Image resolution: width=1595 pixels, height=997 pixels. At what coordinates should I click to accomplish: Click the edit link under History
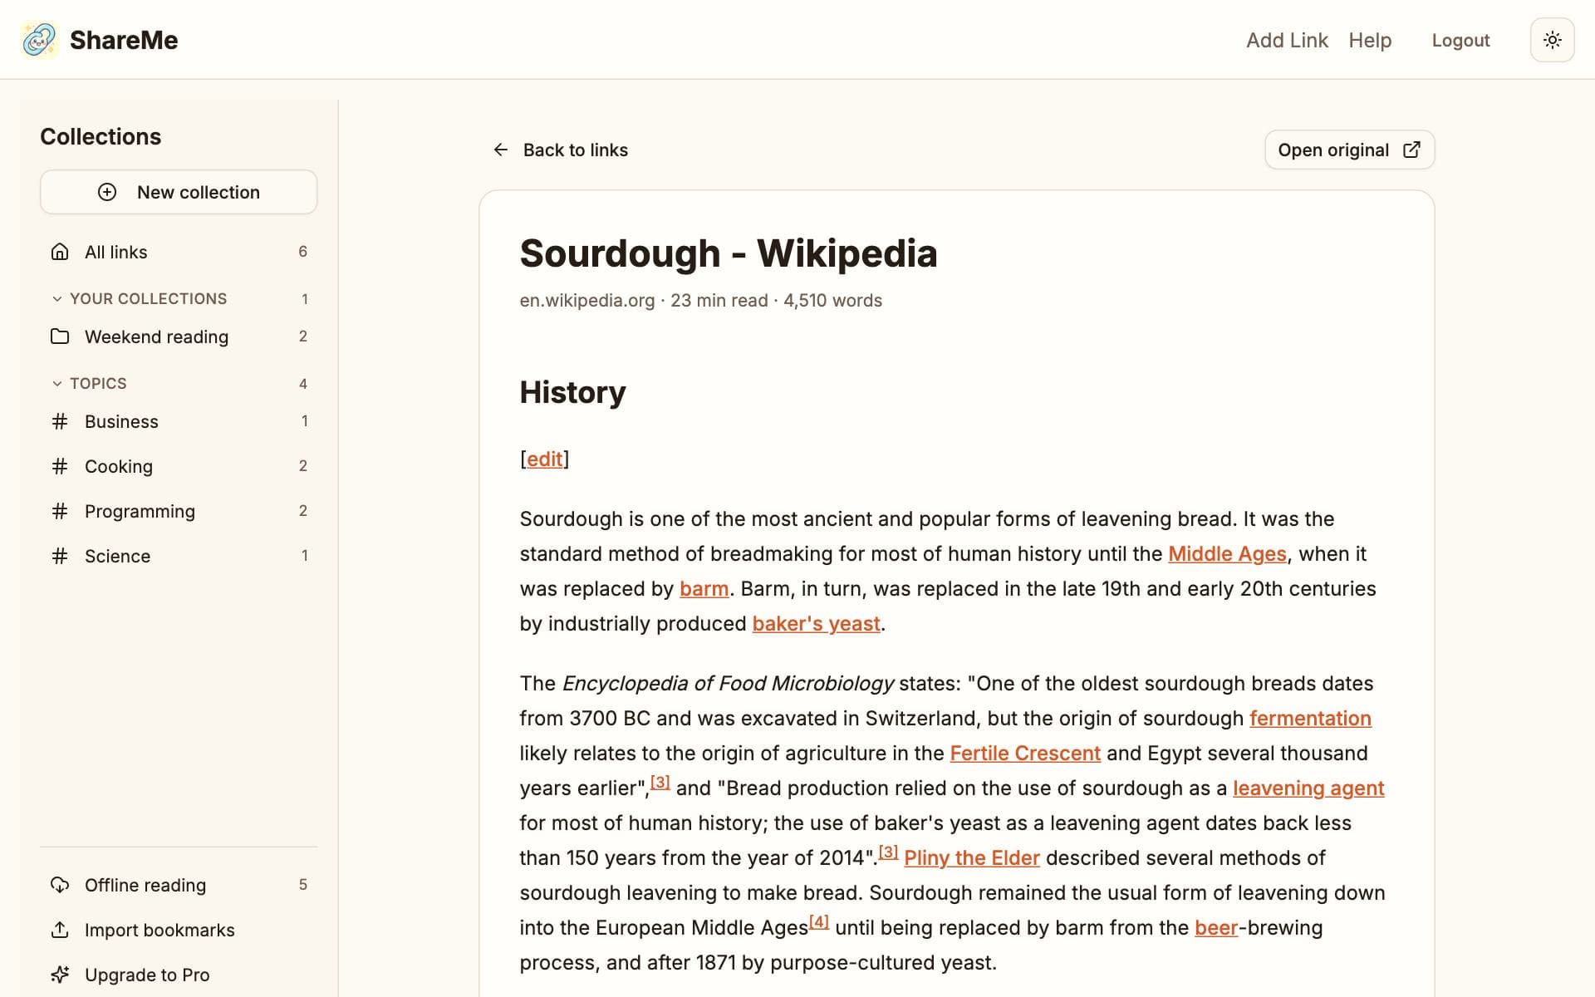click(545, 459)
